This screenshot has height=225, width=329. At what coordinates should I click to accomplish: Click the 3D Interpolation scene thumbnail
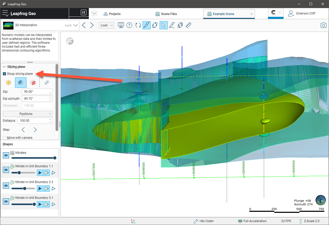click(8, 25)
